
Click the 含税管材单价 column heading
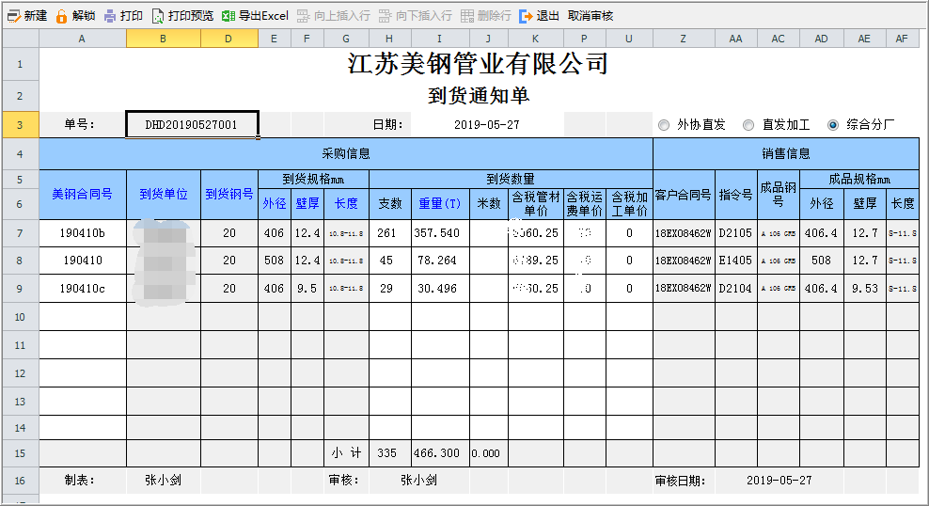[x=536, y=204]
